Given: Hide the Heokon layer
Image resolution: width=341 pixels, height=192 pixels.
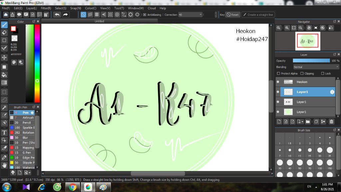Looking at the screenshot, I should click(x=278, y=82).
